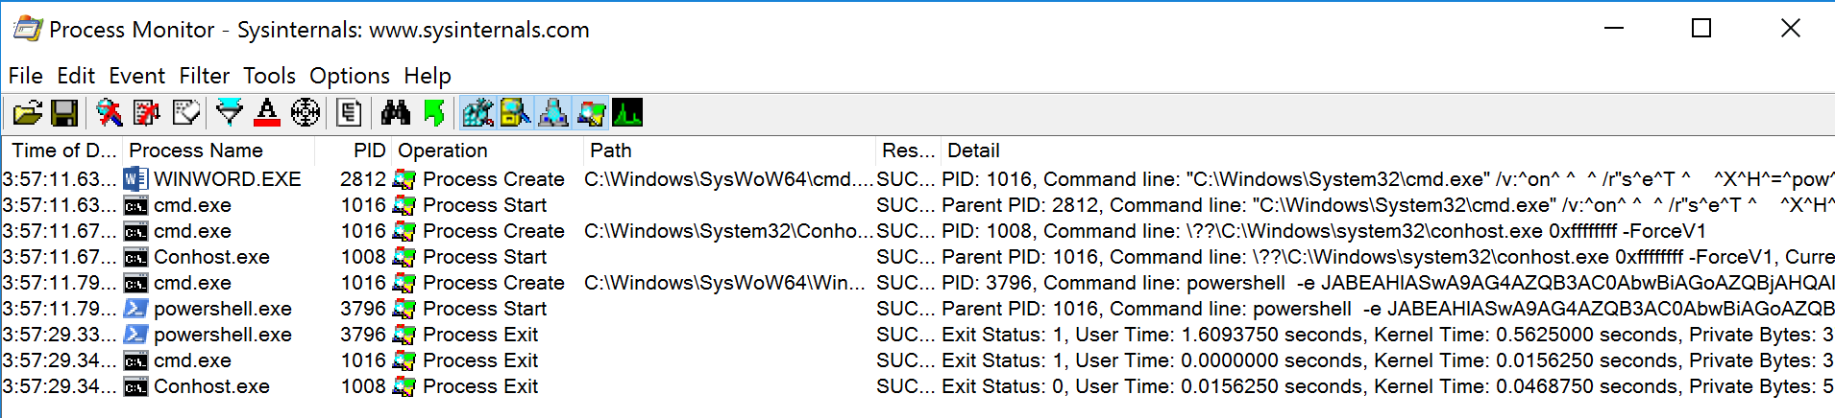Select the crosshair target-window icon
The image size is (1835, 418).
click(306, 113)
